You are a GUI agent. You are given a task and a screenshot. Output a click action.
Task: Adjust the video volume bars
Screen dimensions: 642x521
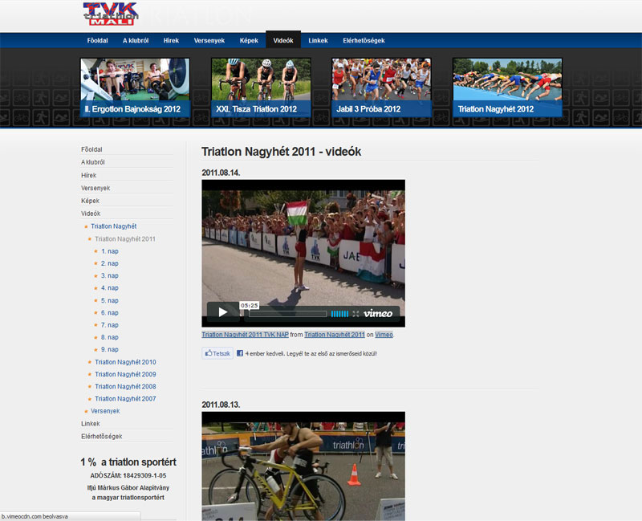(x=339, y=314)
